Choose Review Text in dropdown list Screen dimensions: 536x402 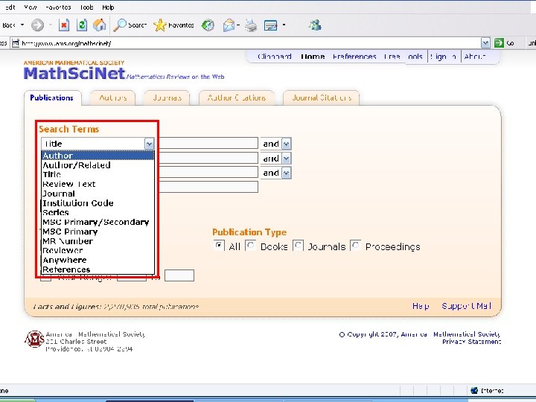[x=98, y=185]
